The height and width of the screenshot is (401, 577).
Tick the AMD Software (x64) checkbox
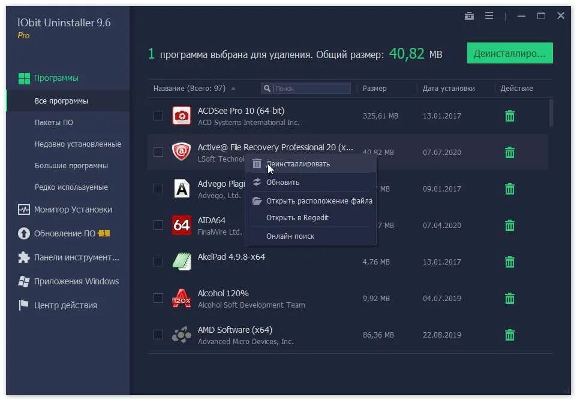(x=158, y=335)
